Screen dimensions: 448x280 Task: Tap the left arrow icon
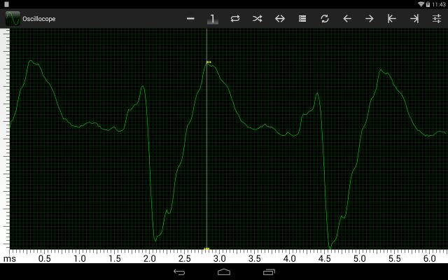(347, 19)
